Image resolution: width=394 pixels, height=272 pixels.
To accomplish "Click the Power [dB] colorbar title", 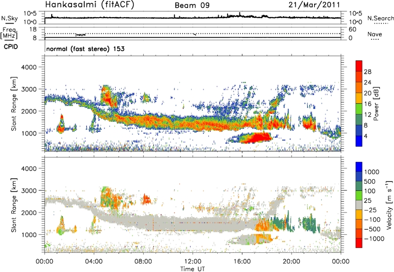I will pyautogui.click(x=376, y=104).
